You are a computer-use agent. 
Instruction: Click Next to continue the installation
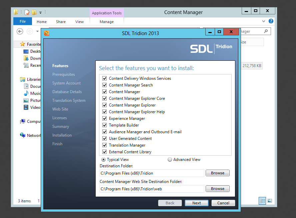196,203
